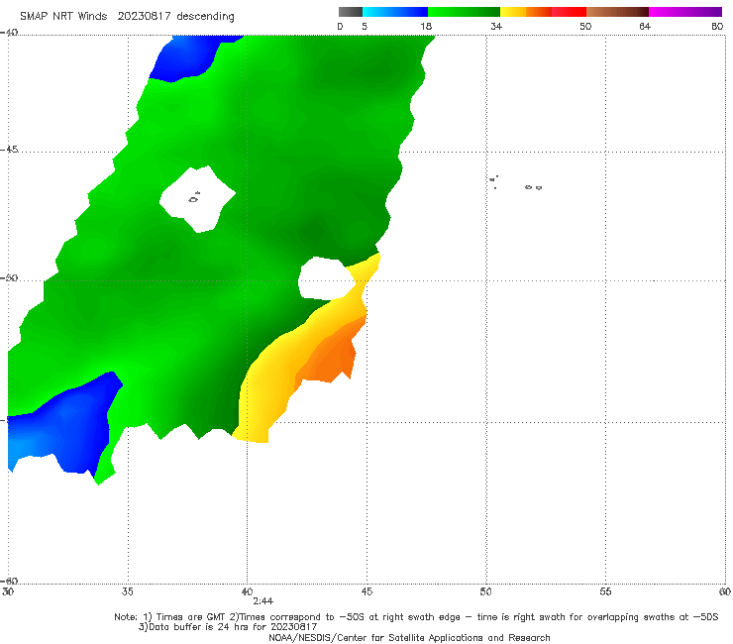Click the '55' longitude axis label
This screenshot has height=644, width=733.
[605, 591]
